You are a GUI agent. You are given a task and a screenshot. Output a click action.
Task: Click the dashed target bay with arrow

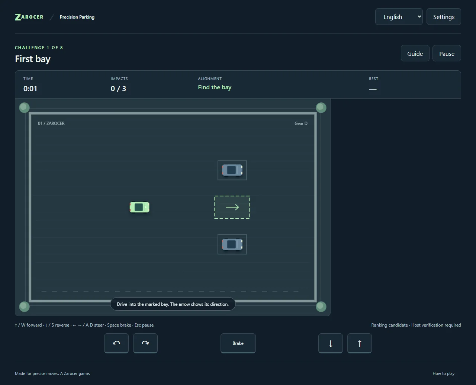pyautogui.click(x=232, y=207)
